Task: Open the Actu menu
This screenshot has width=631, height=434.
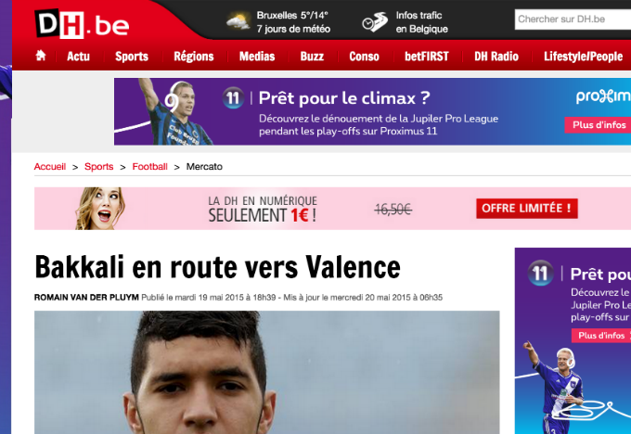Action: point(78,57)
